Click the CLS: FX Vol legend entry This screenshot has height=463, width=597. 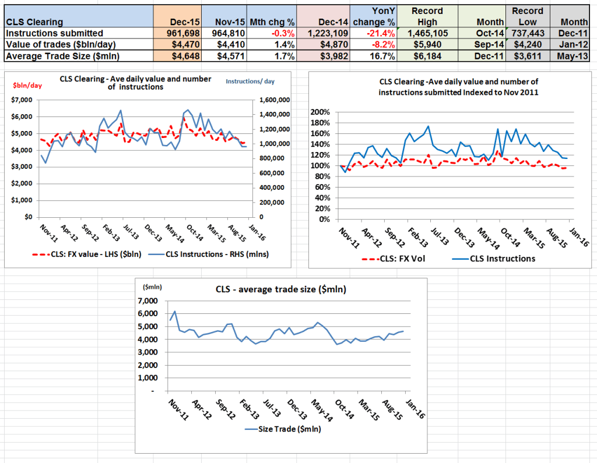pyautogui.click(x=394, y=259)
